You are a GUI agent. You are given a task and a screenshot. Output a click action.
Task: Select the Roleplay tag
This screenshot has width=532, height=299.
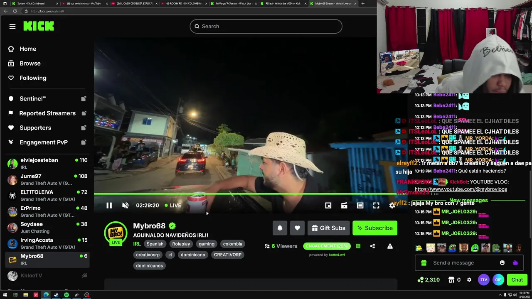pyautogui.click(x=181, y=244)
